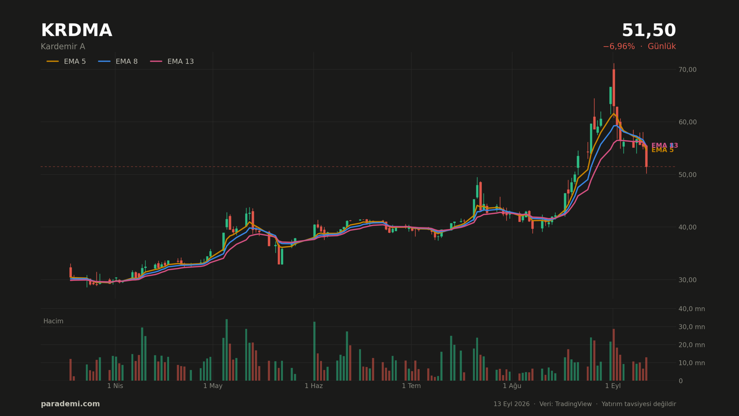The height and width of the screenshot is (416, 739).
Task: Click the 1 Ağu date label
Action: (512, 386)
